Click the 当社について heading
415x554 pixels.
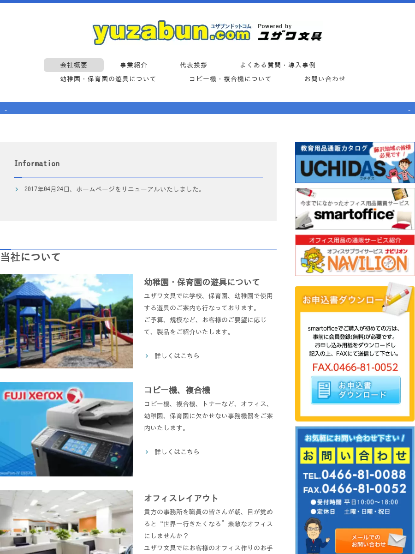tap(30, 257)
